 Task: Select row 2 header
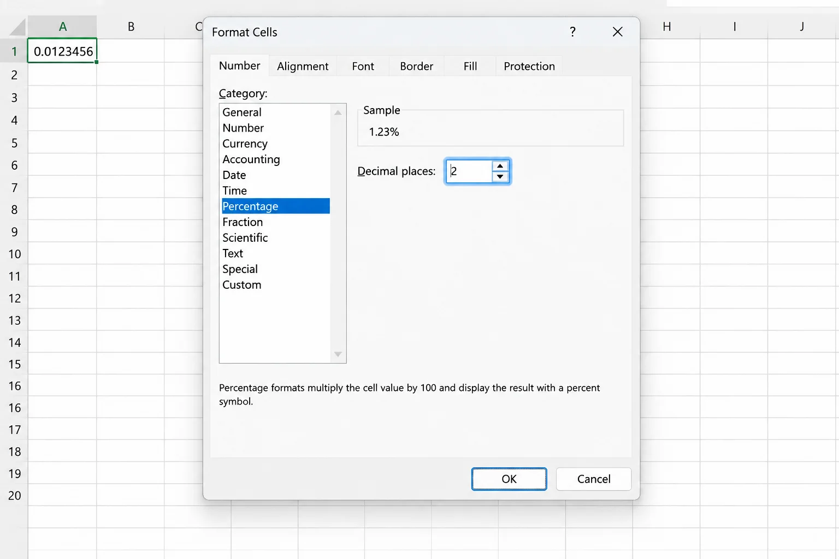(14, 75)
